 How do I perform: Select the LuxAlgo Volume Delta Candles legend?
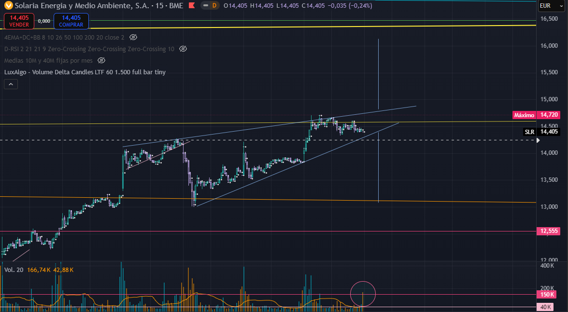[85, 72]
